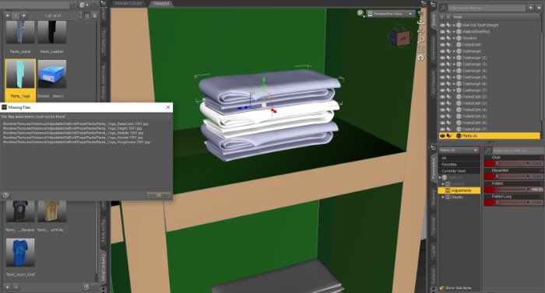Viewport: 545px width, 293px height.
Task: Click Folded slider value field
Action: point(536,189)
